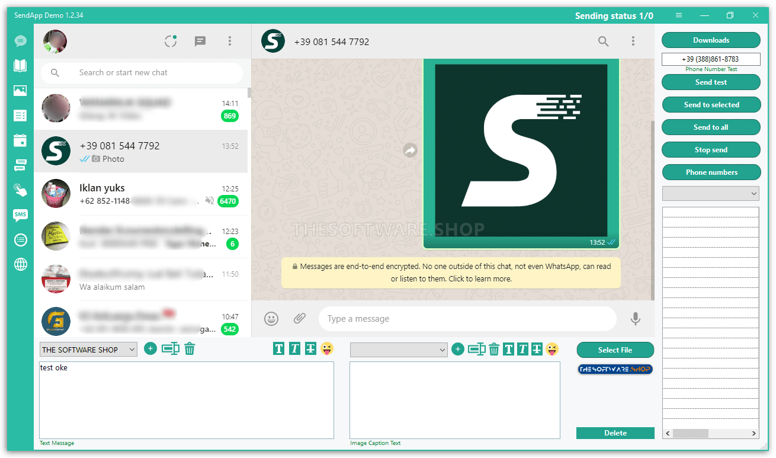This screenshot has height=458, width=776.
Task: Click thesoftware.shop selected file thumbnail
Action: (x=615, y=369)
